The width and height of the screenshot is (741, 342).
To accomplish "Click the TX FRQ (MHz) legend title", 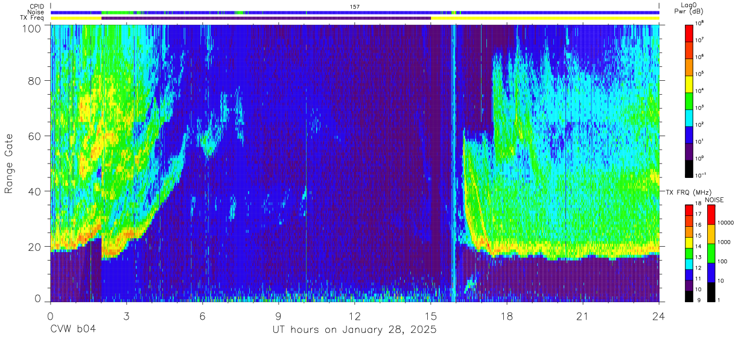I will point(688,192).
